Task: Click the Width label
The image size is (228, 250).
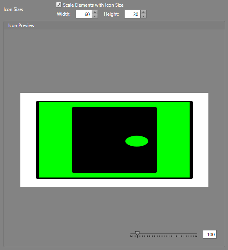Action: tap(63, 14)
